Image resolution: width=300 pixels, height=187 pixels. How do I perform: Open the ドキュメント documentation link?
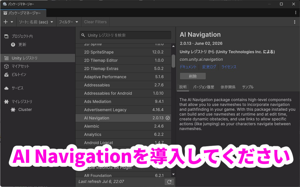click(188, 67)
